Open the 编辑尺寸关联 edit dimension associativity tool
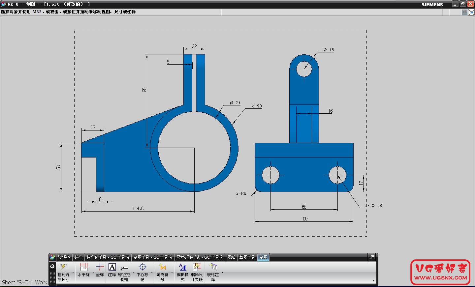This screenshot has height=287, width=475. pyautogui.click(x=197, y=272)
